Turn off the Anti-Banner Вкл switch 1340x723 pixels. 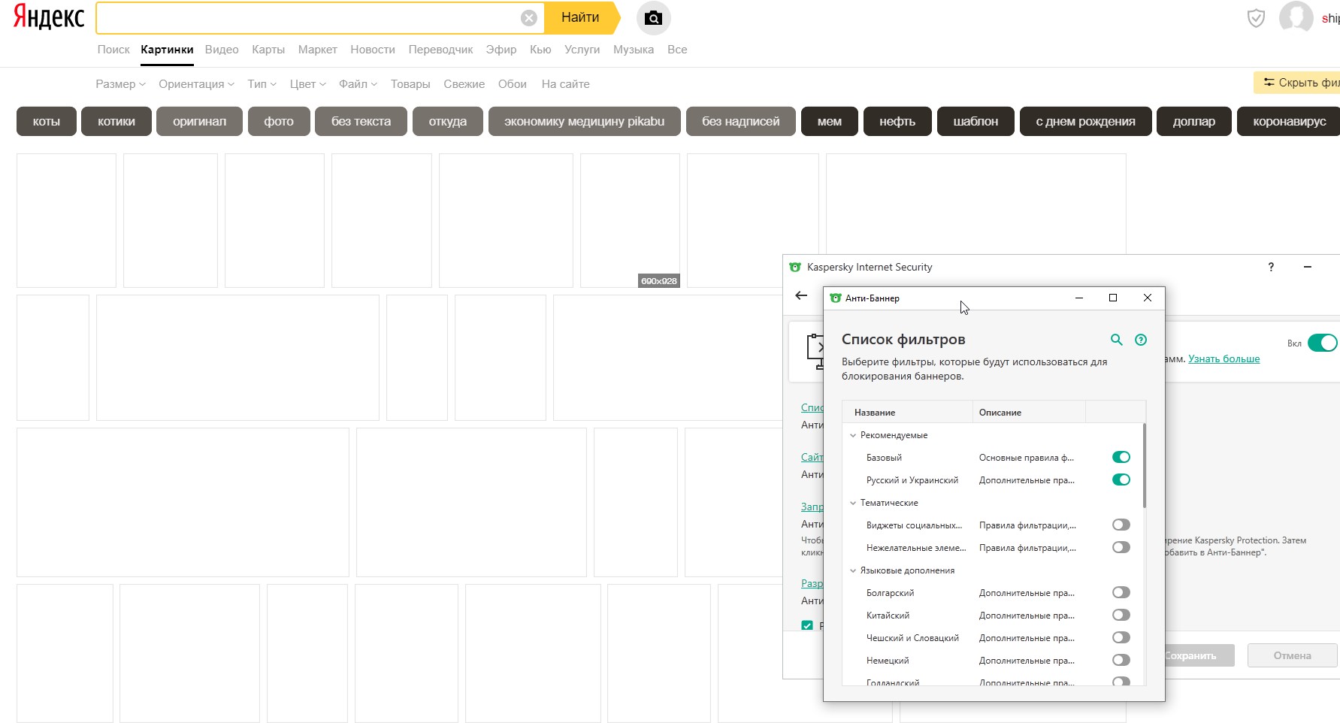click(1323, 343)
